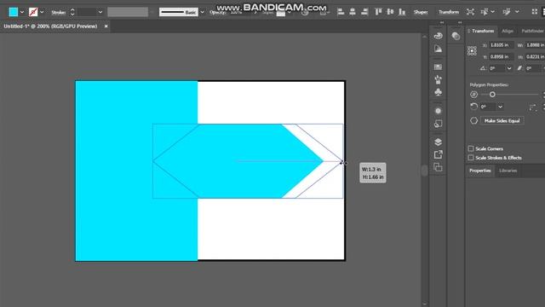Open the Artboards panel icon
The height and width of the screenshot is (307, 545).
tap(438, 167)
